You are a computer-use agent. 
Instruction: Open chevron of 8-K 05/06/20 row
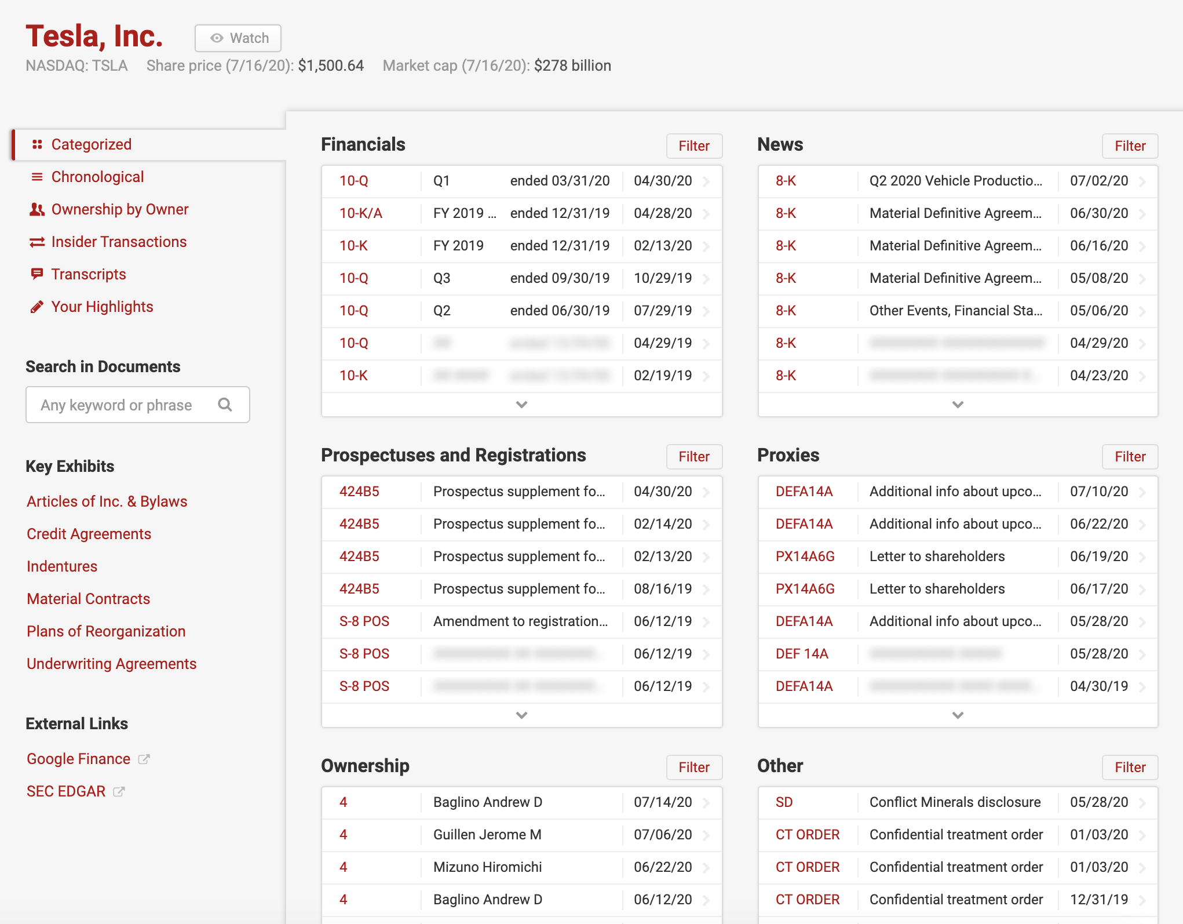tap(1142, 311)
